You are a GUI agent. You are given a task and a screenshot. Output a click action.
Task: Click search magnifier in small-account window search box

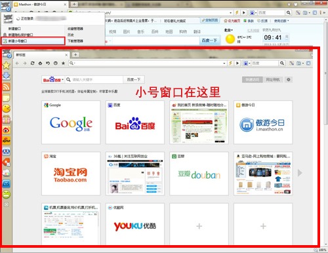[282, 63]
